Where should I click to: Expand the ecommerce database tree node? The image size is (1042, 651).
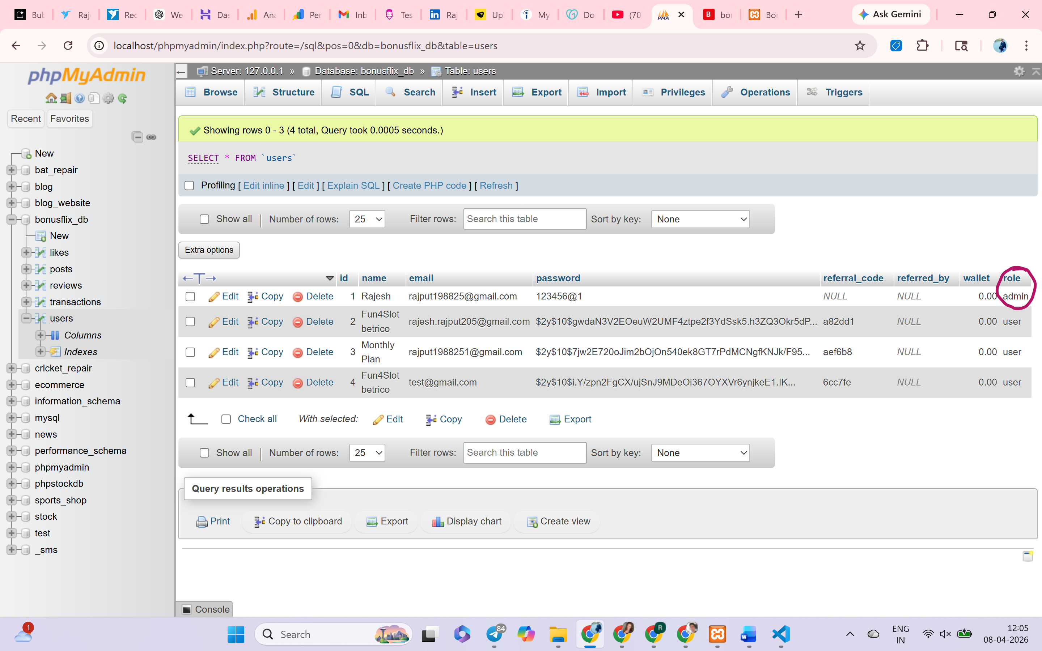12,384
